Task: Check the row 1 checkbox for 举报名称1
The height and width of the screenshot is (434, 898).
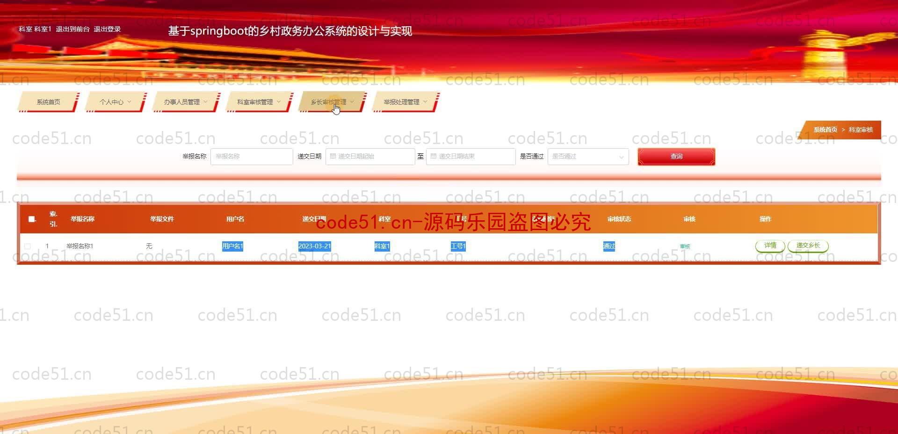Action: [28, 246]
